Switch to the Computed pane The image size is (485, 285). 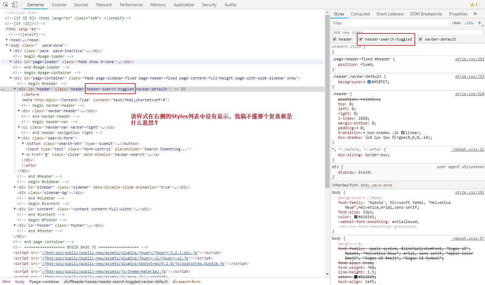pos(360,14)
